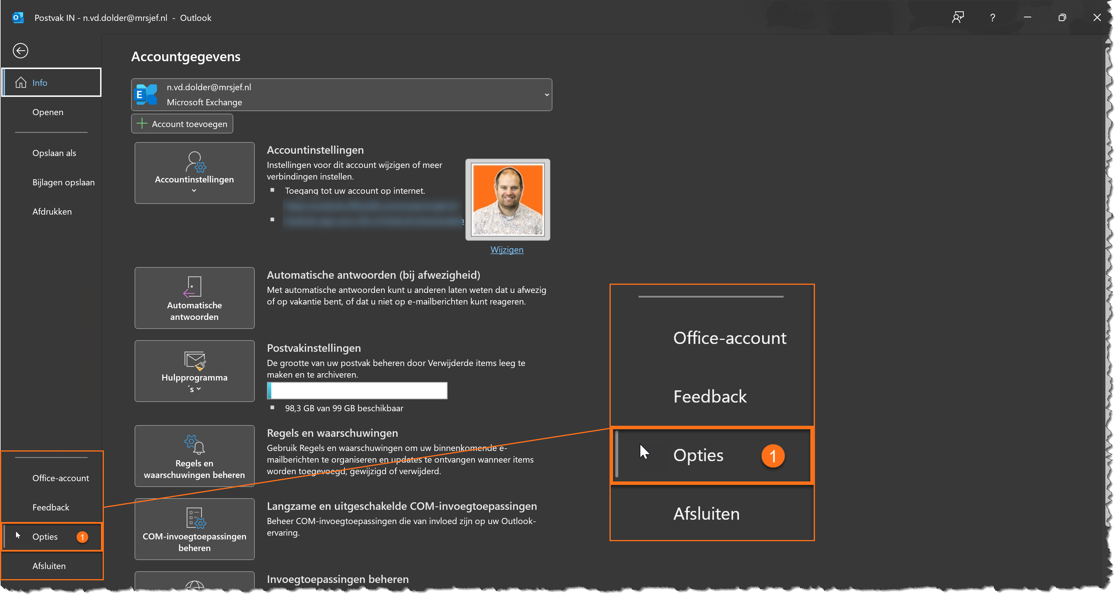Viewport: 1119px width, 598px height.
Task: Click the Wijzigen link under the photo
Action: 507,250
